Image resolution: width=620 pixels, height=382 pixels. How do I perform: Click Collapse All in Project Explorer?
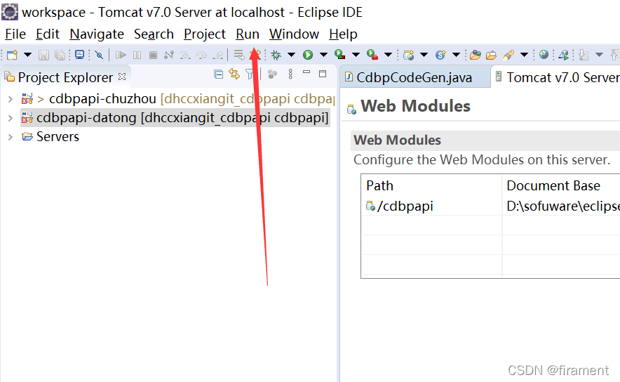click(x=218, y=74)
